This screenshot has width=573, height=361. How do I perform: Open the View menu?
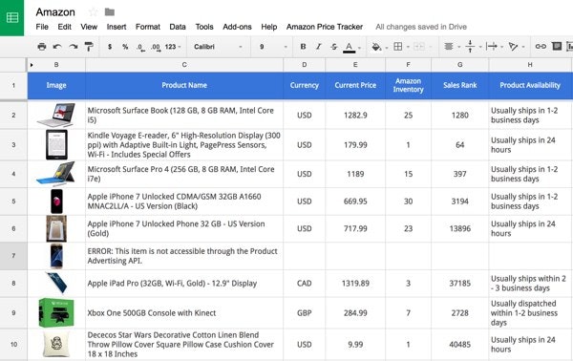click(89, 27)
